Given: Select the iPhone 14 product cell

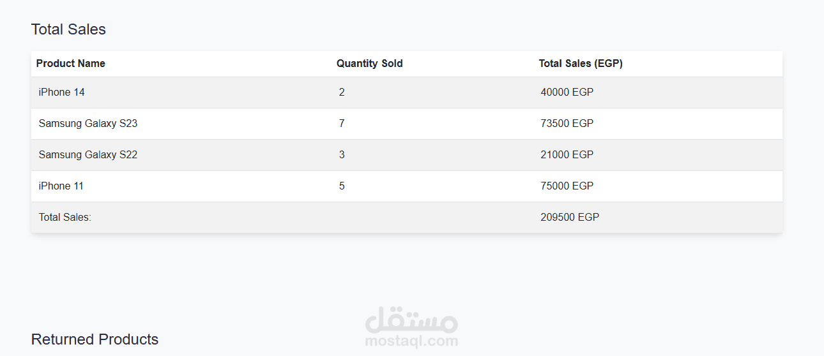Looking at the screenshot, I should [61, 93].
